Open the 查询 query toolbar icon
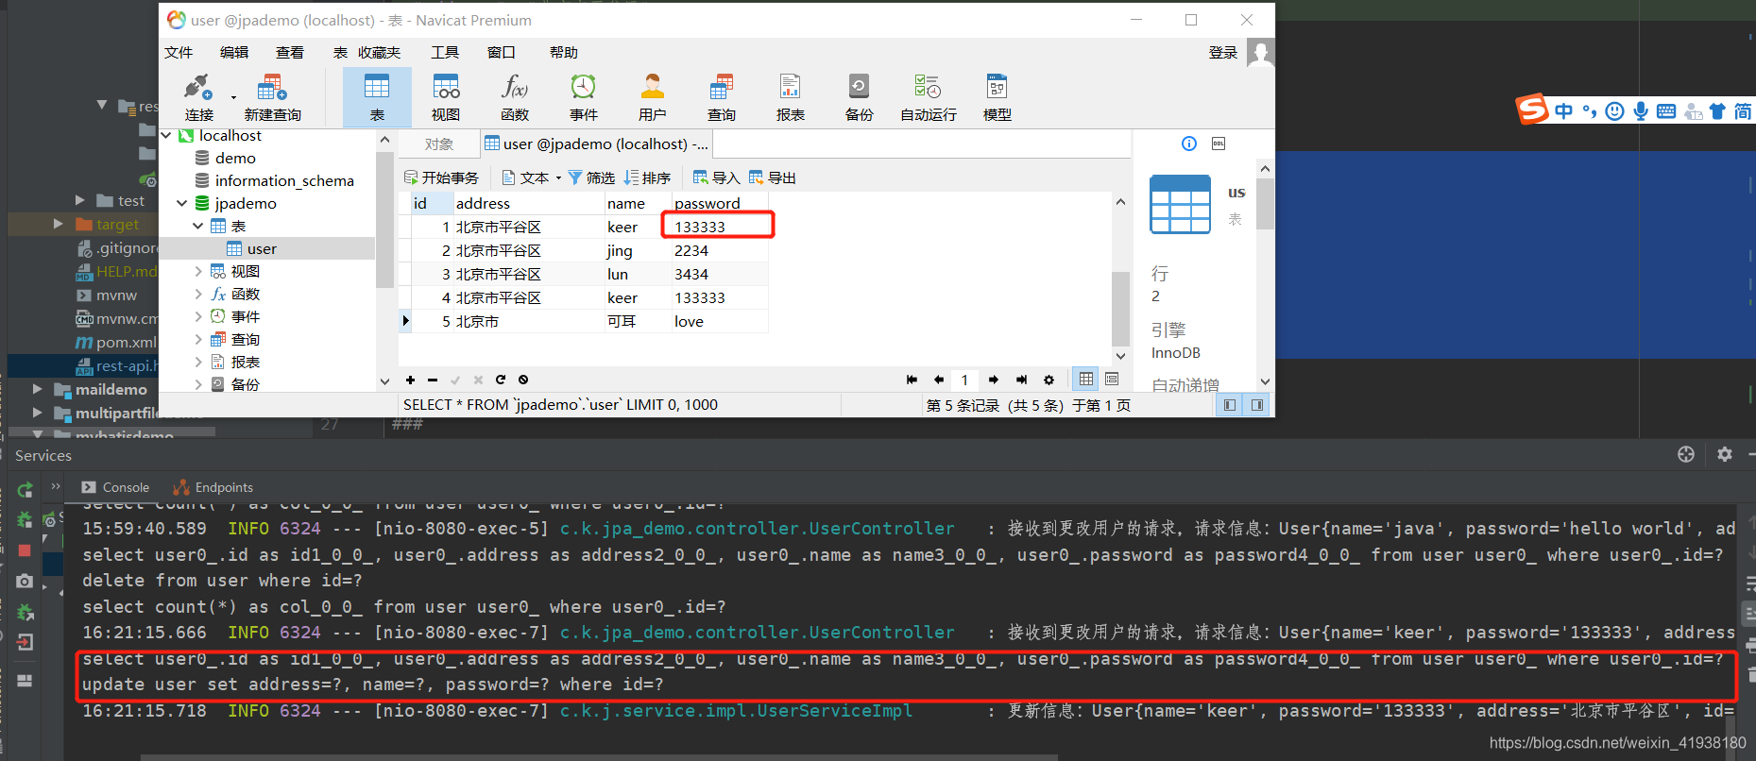The width and height of the screenshot is (1756, 761). pos(722,98)
